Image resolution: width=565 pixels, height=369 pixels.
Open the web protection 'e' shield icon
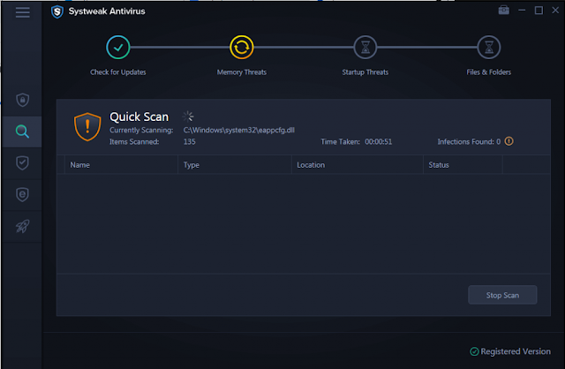coord(22,194)
